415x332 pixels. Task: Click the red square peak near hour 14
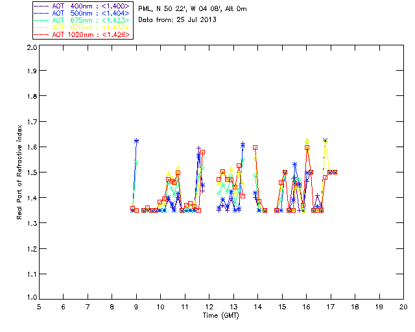click(255, 148)
